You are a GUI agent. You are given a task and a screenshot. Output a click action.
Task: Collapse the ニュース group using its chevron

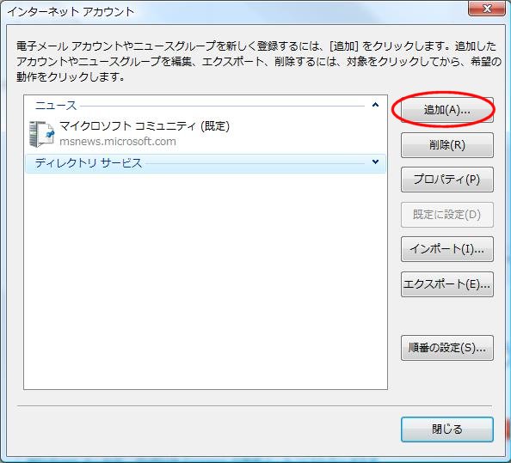click(375, 105)
